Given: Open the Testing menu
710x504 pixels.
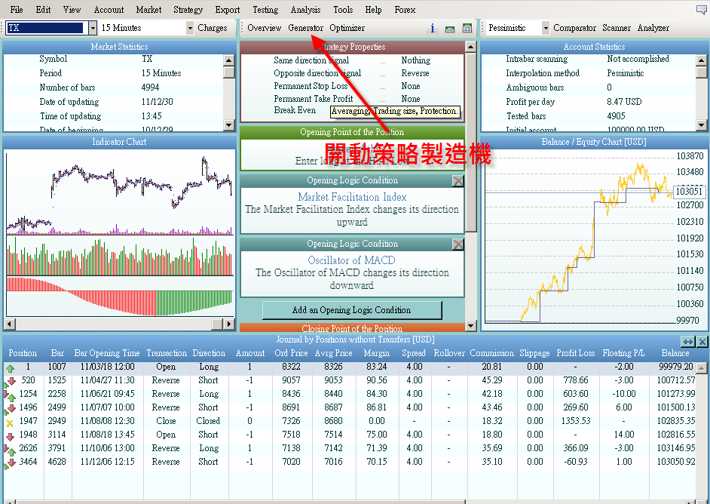Looking at the screenshot, I should tap(265, 10).
